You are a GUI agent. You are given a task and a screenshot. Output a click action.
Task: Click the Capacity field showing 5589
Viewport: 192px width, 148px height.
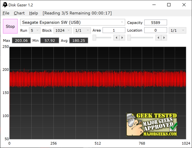156,22
